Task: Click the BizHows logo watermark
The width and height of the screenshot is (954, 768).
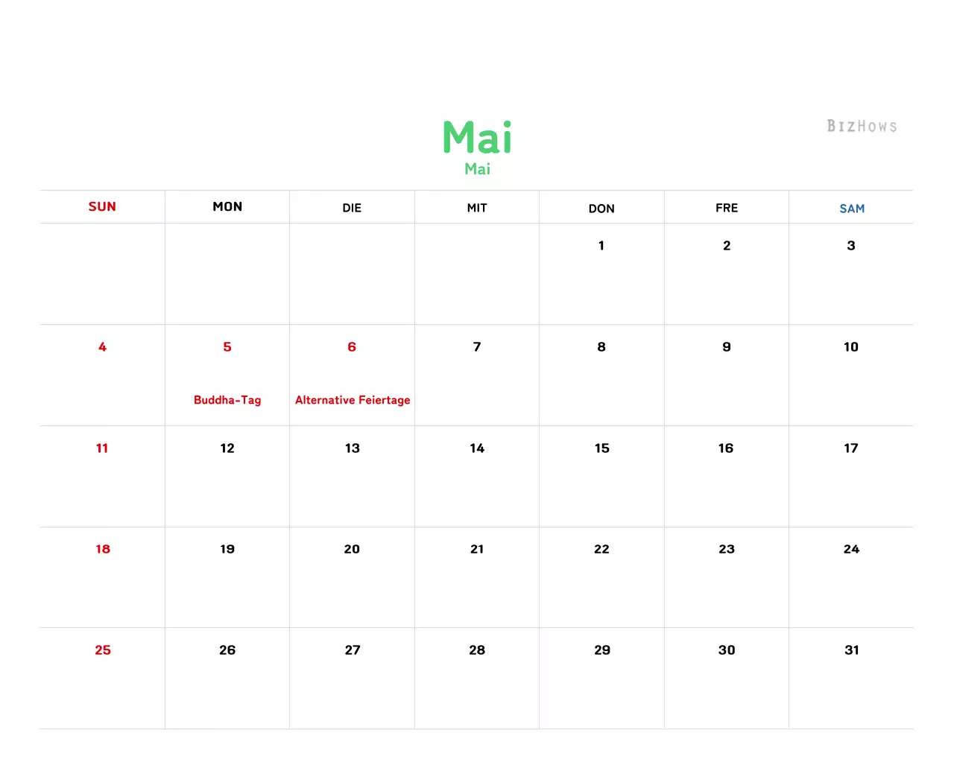Action: 862,126
